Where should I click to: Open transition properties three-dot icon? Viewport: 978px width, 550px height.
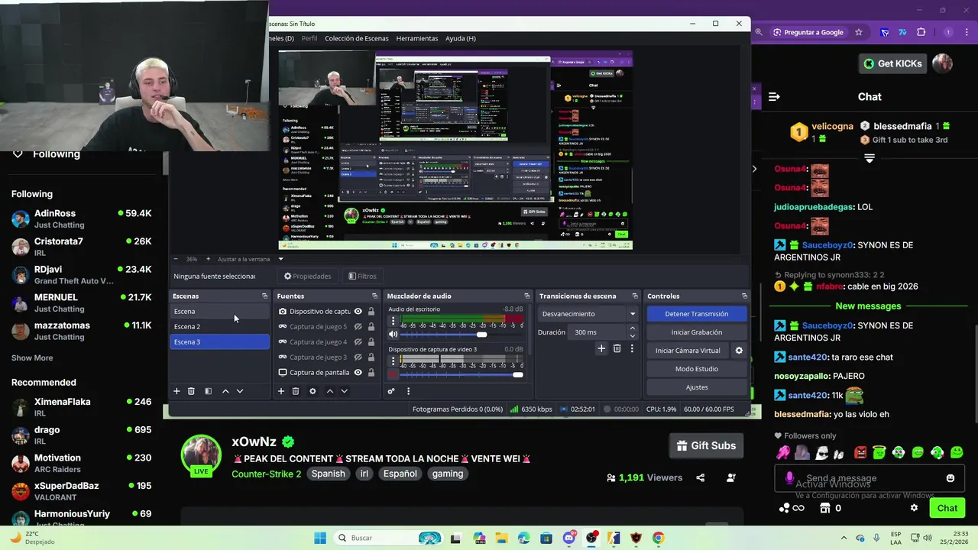pos(632,348)
